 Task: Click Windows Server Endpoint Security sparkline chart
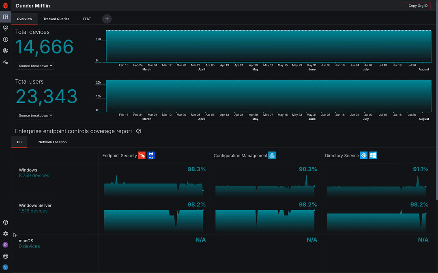point(154,221)
